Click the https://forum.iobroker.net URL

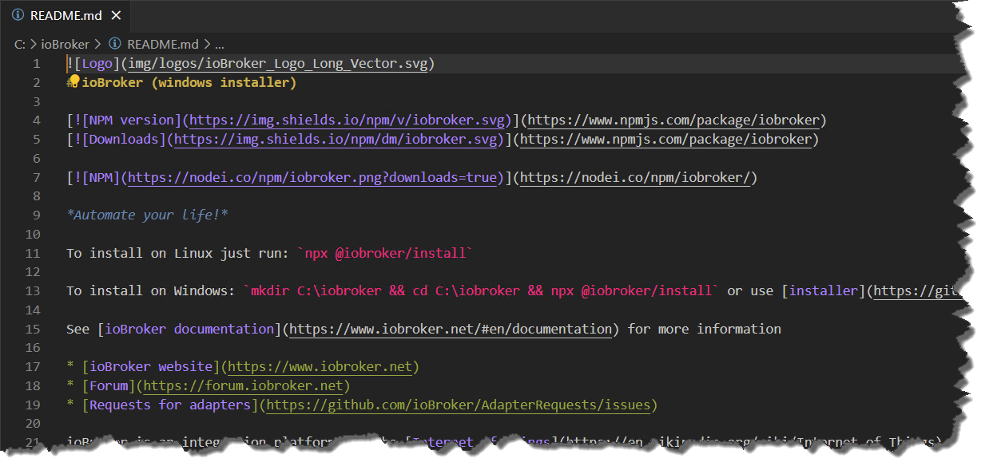[243, 386]
